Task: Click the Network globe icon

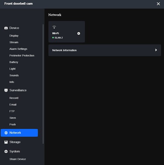Action: pos(6,133)
